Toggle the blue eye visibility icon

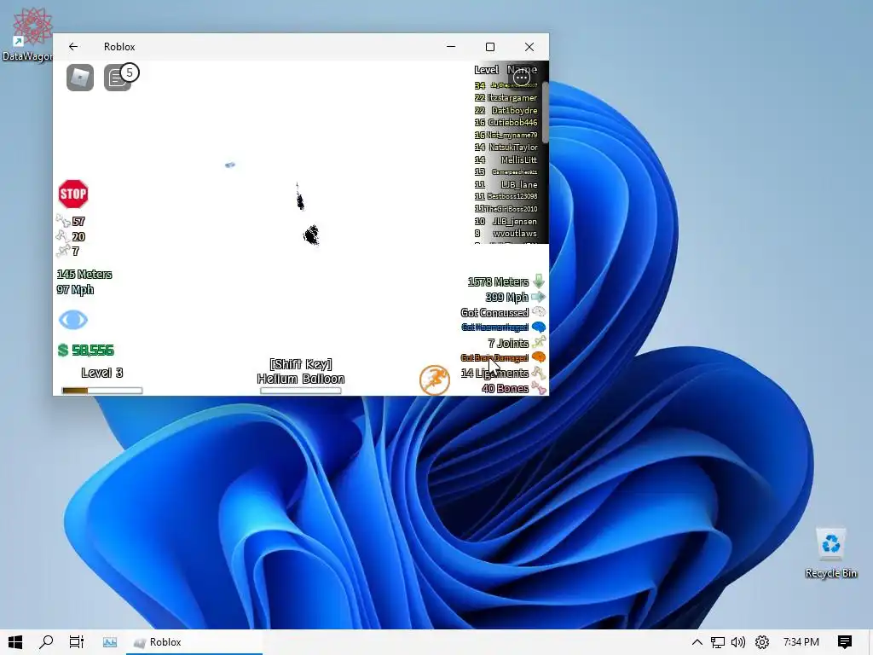(x=73, y=320)
